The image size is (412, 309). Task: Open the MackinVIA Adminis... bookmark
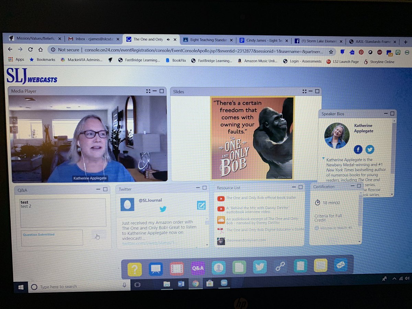tap(82, 60)
